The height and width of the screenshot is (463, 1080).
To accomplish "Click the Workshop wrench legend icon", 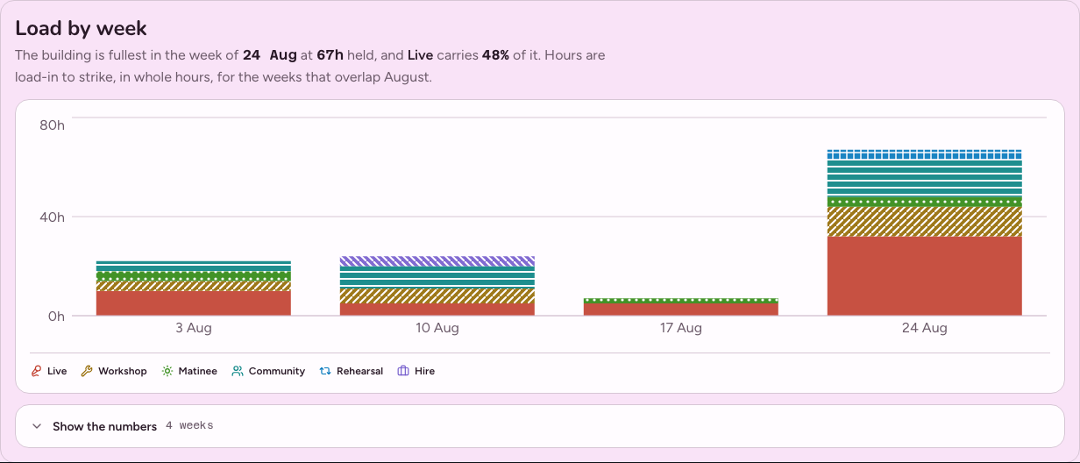I will 86,371.
